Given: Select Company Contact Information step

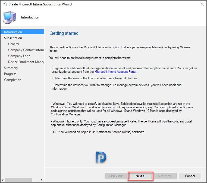Looking at the screenshot, I should pyautogui.click(x=26, y=50).
